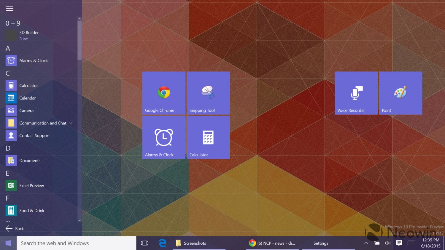
Task: Switch to the NCP news Chrome taskbar window
Action: click(272, 243)
